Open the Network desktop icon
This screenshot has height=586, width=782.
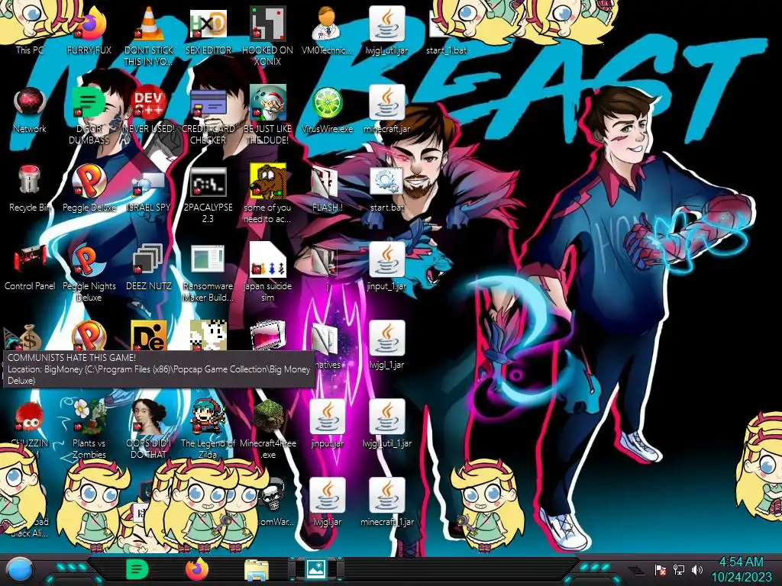tap(30, 111)
